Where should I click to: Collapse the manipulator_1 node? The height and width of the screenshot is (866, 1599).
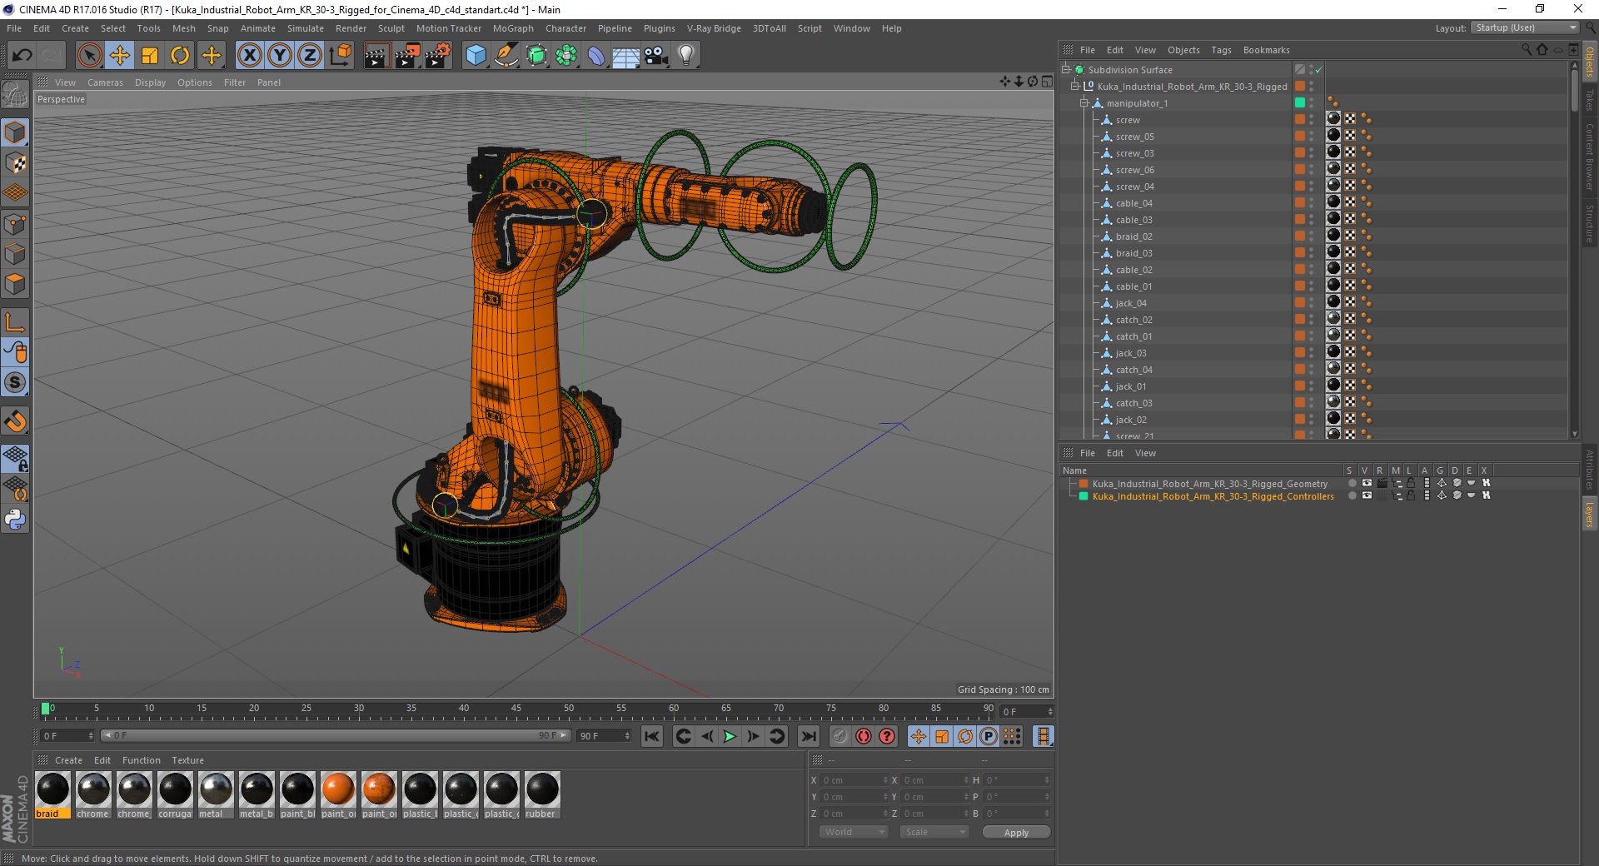[x=1083, y=103]
